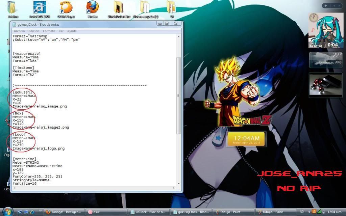Image resolution: width=346 pixels, height=216 pixels.
Task: Click the text line X=22
Action: tap(17, 100)
